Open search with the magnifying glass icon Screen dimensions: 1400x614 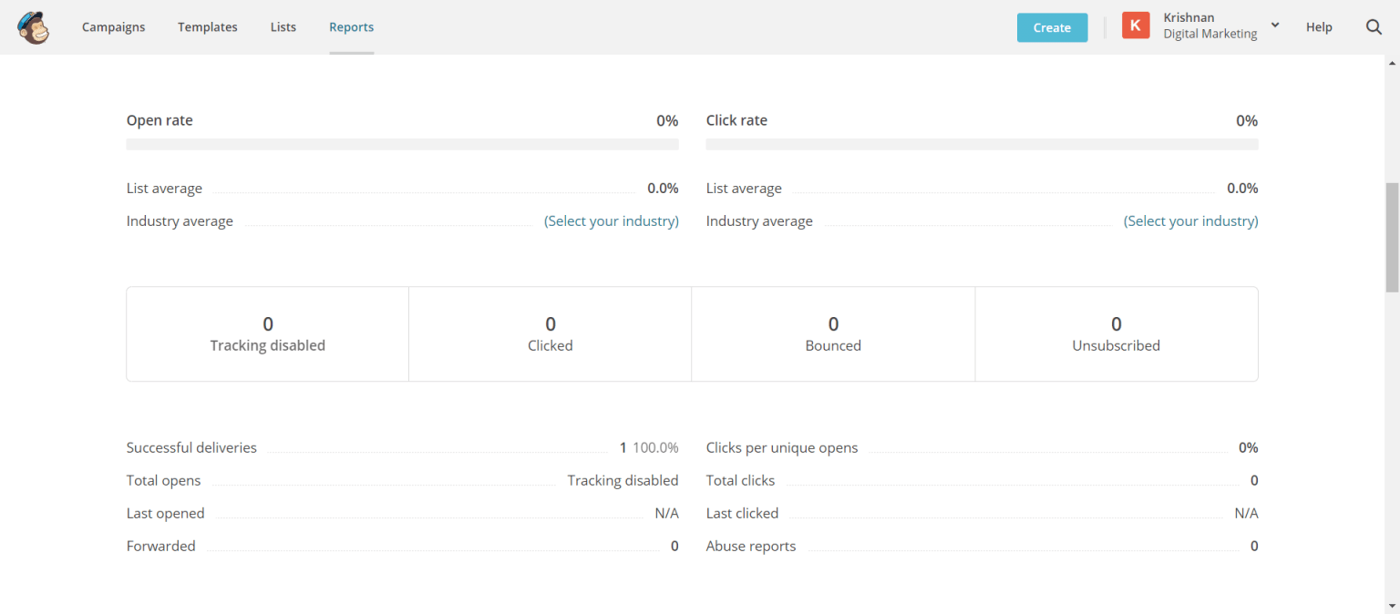(x=1374, y=27)
